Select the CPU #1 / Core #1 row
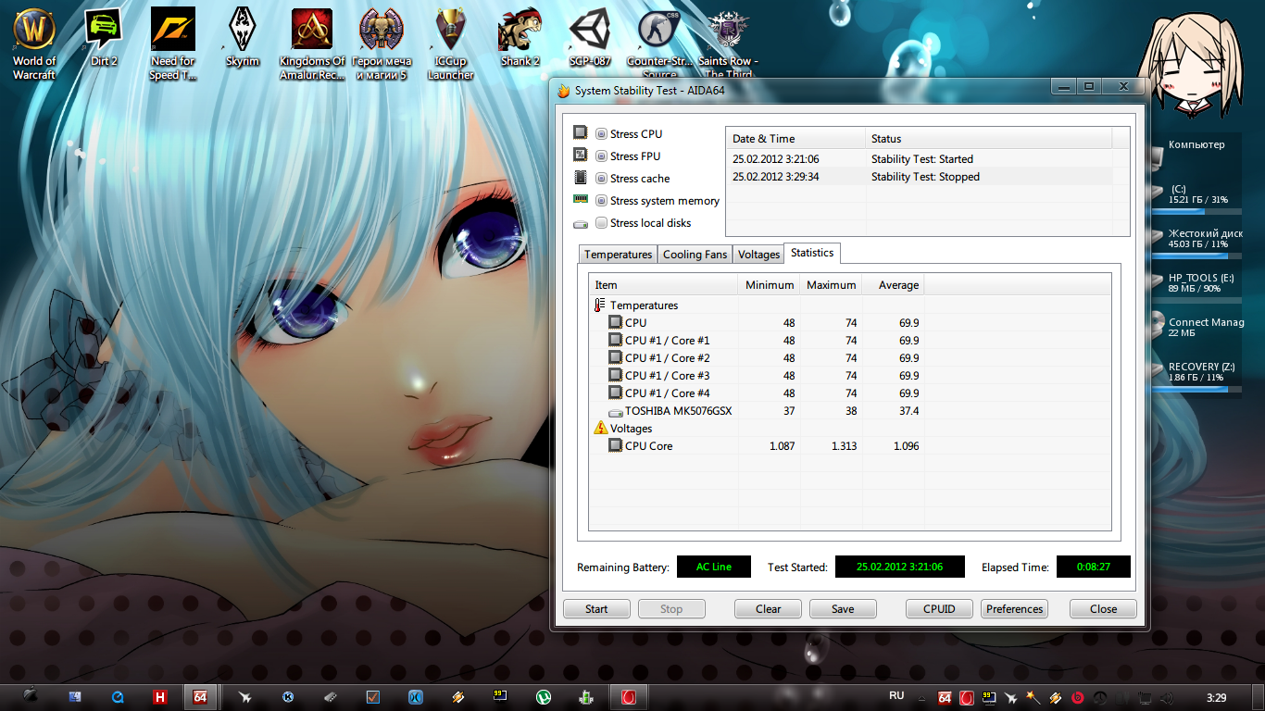Viewport: 1265px width, 711px height. click(849, 341)
